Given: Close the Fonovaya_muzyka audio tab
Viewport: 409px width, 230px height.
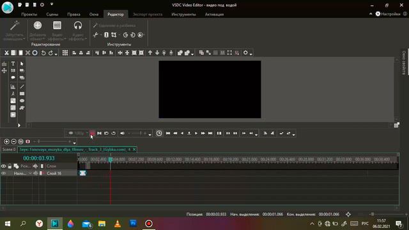Looking at the screenshot, I should (x=134, y=149).
